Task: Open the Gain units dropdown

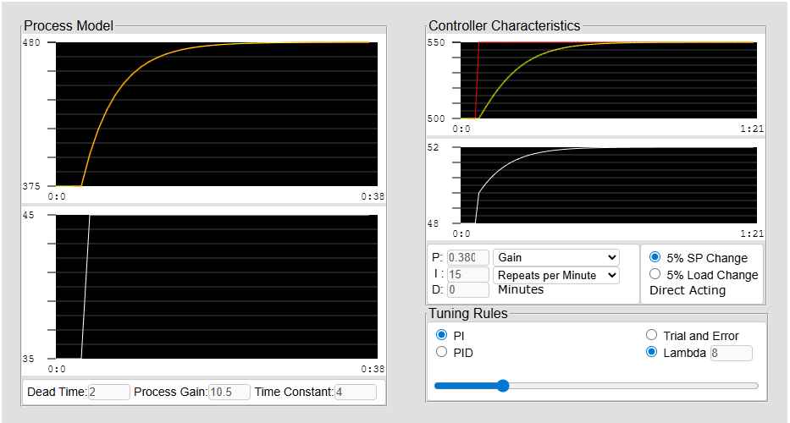Action: (x=556, y=257)
